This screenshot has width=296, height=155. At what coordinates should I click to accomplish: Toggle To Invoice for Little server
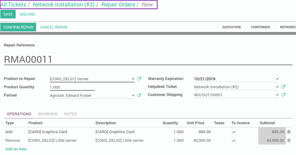234,141
